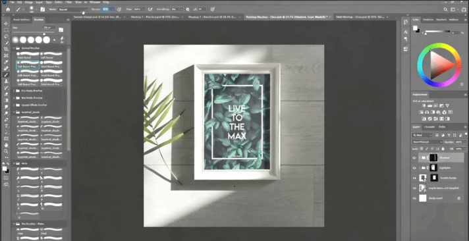Toggle the layer filter on/off switch
Viewport: 469px width, 241px height.
(x=465, y=135)
